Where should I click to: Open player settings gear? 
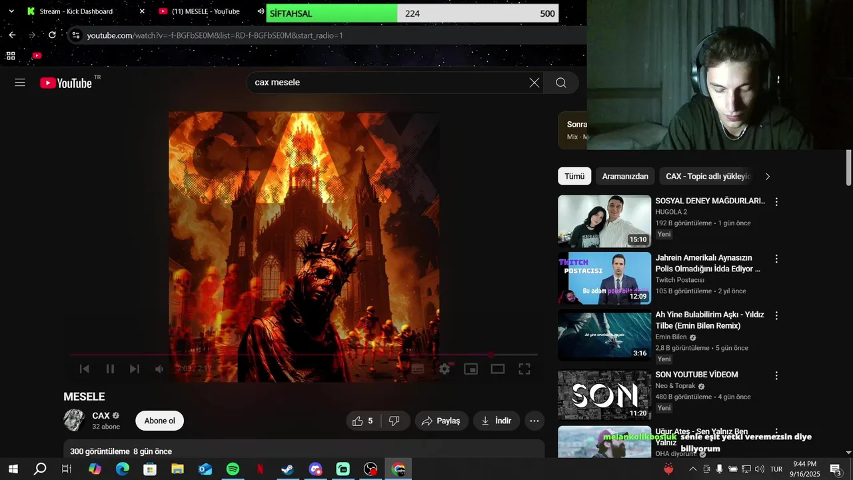click(444, 369)
